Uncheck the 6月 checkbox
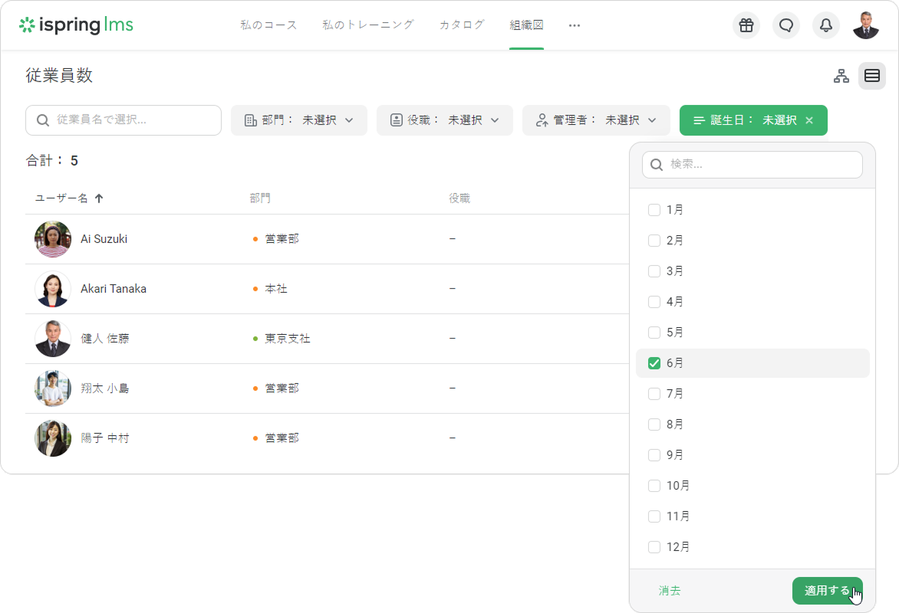This screenshot has height=613, width=899. point(654,363)
